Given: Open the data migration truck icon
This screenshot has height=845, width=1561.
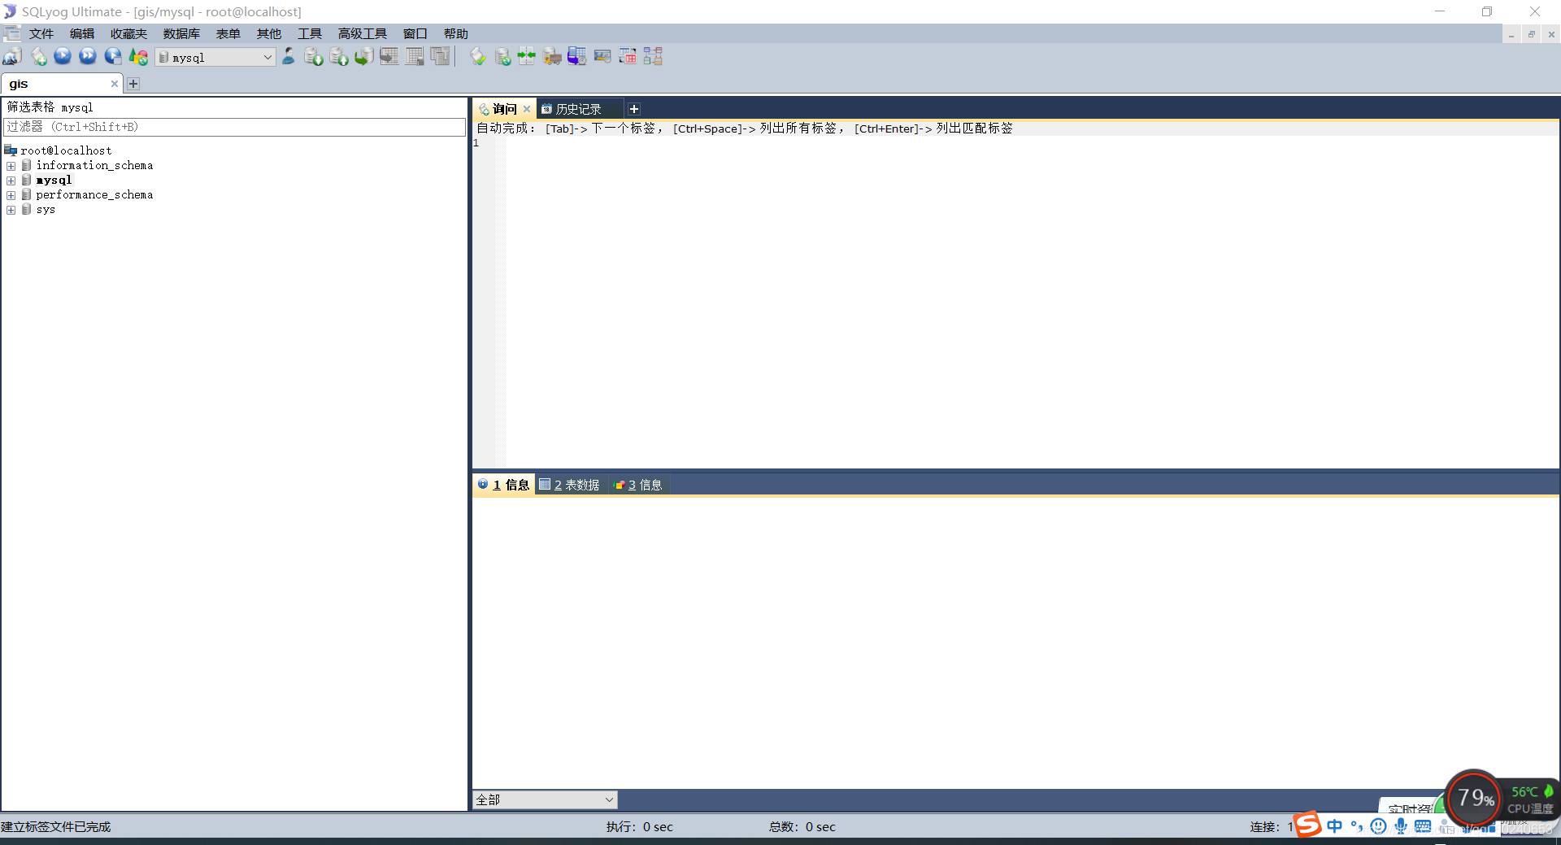Looking at the screenshot, I should pyautogui.click(x=552, y=57).
